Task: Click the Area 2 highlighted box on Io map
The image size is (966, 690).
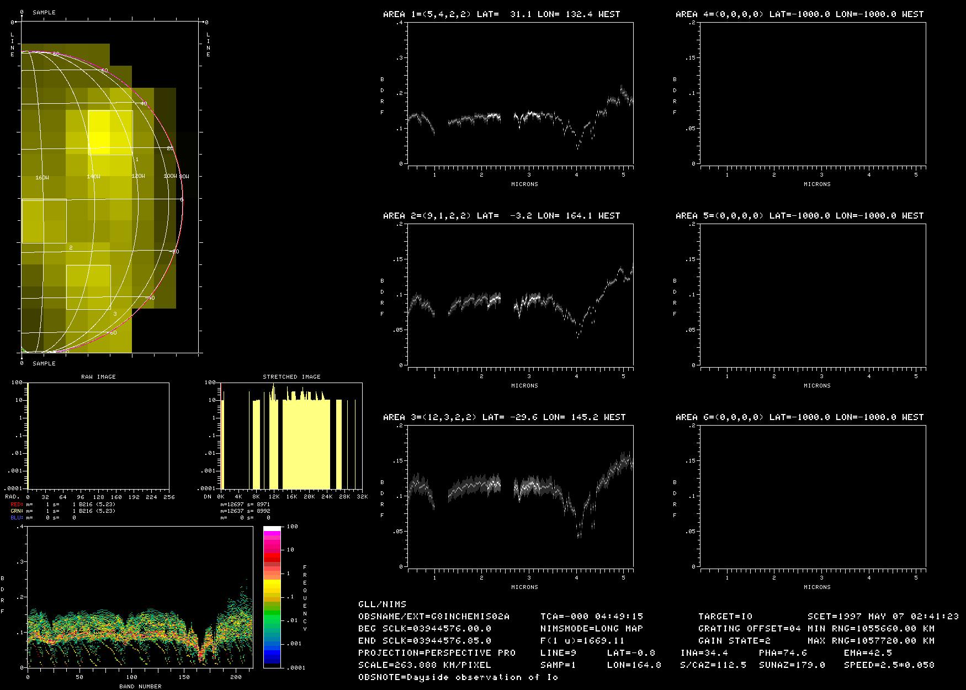Action: coord(44,221)
